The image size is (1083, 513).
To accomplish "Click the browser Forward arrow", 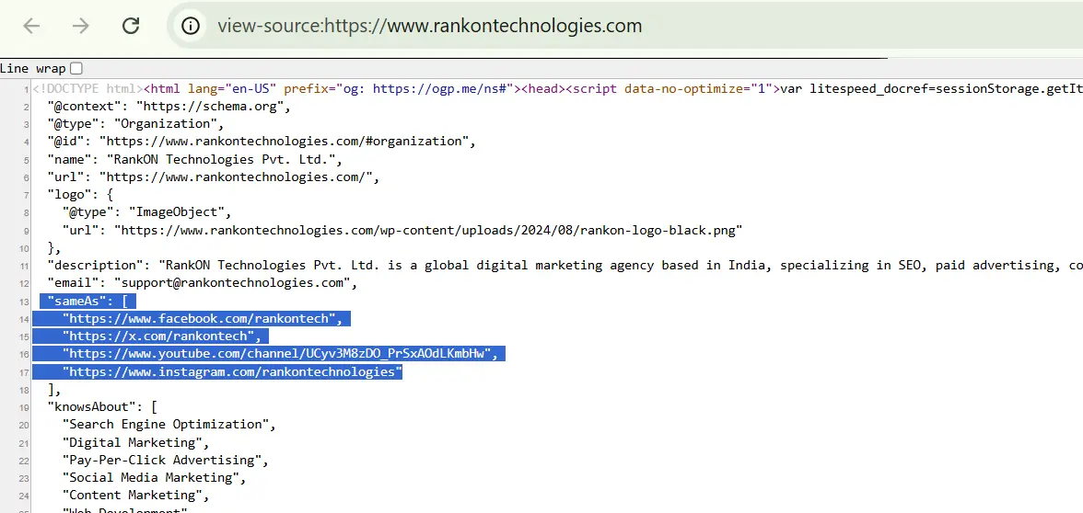I will [81, 26].
